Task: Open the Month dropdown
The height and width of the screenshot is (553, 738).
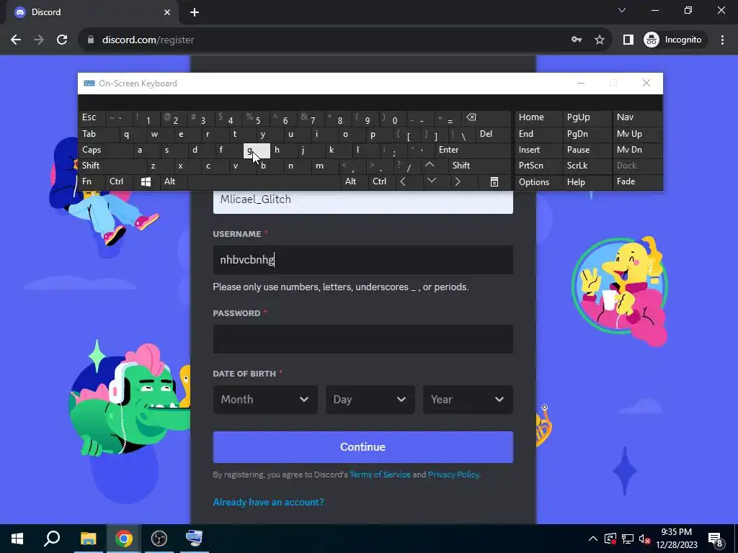Action: click(265, 400)
